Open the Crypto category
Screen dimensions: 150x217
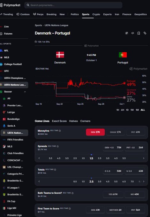click(96, 14)
